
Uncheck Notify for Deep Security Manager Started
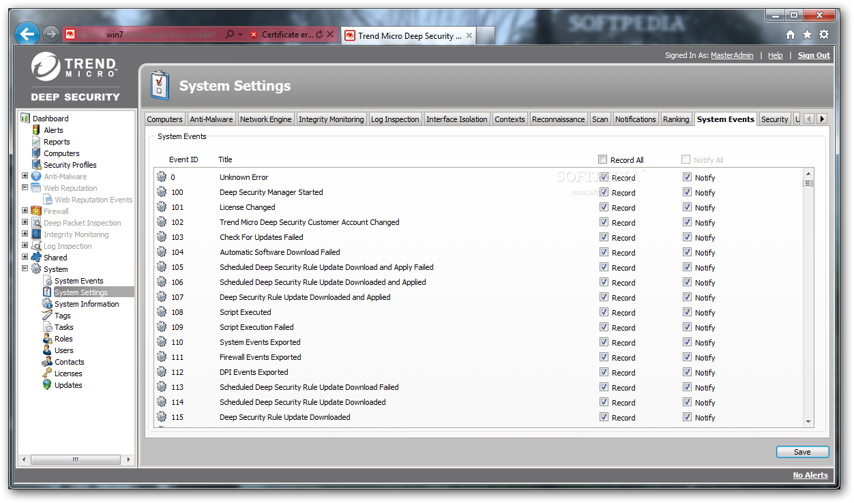pos(687,192)
